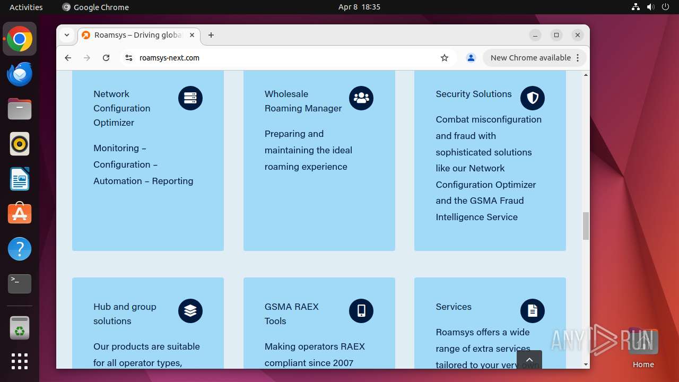679x382 pixels.
Task: Open the Services heading
Action: click(454, 307)
